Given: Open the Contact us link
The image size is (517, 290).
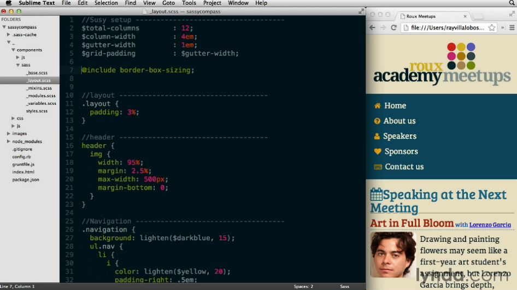Looking at the screenshot, I should (x=404, y=167).
